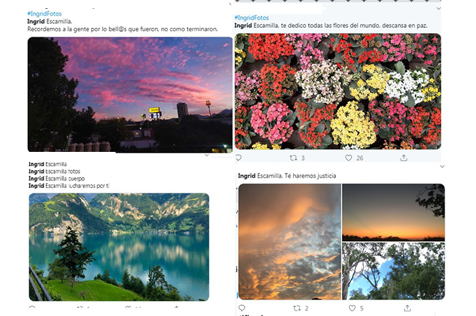Screen dimensions: 476x316
Task: View the colorful flowers photo
Action: [x=337, y=91]
